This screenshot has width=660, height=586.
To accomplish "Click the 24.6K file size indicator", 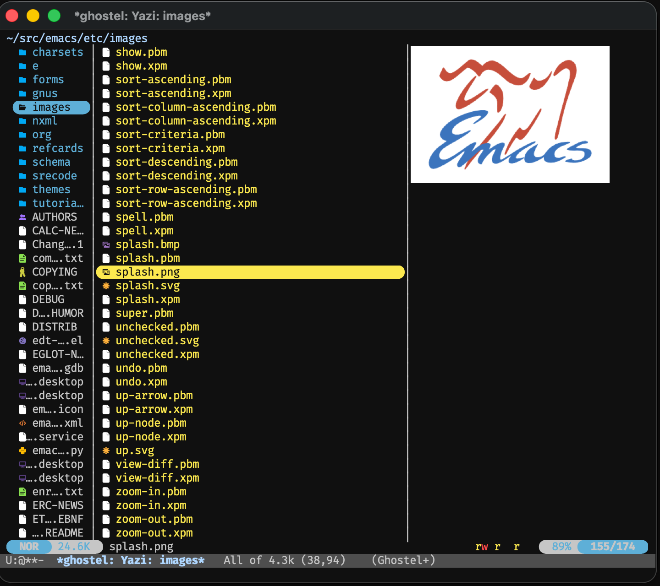I will (74, 547).
